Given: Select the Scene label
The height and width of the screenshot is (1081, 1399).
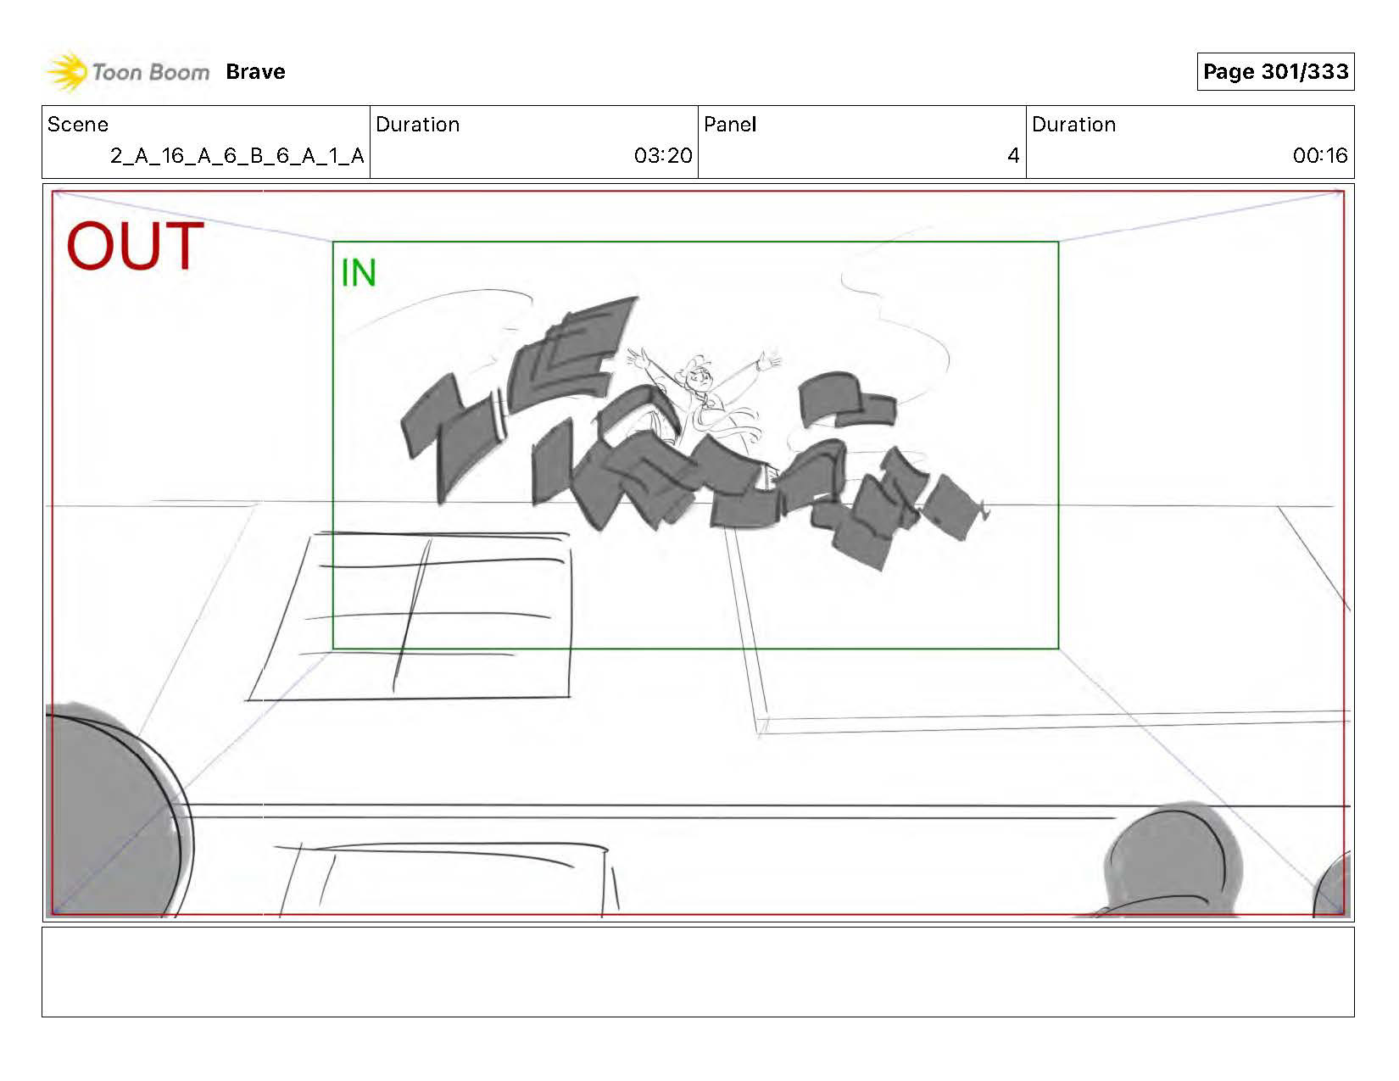Looking at the screenshot, I should pos(78,125).
